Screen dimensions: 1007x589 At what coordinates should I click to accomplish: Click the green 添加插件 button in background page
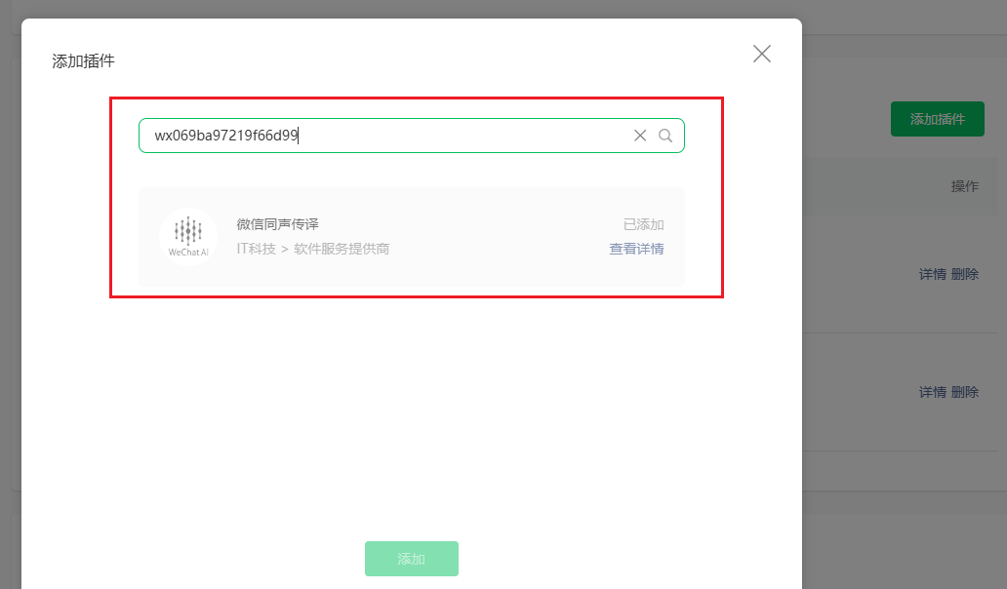tap(937, 119)
